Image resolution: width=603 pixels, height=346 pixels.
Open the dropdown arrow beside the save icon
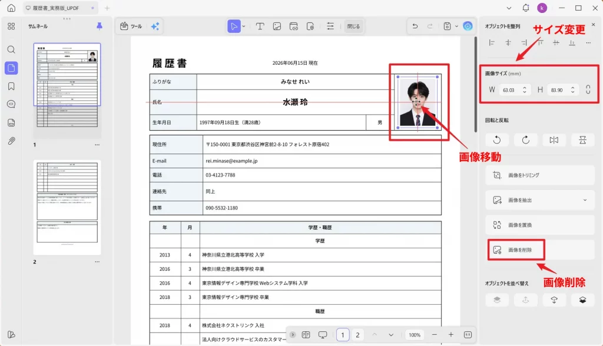pos(456,26)
